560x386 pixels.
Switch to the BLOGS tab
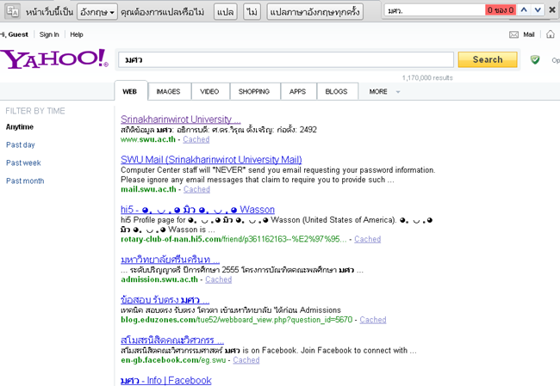336,92
